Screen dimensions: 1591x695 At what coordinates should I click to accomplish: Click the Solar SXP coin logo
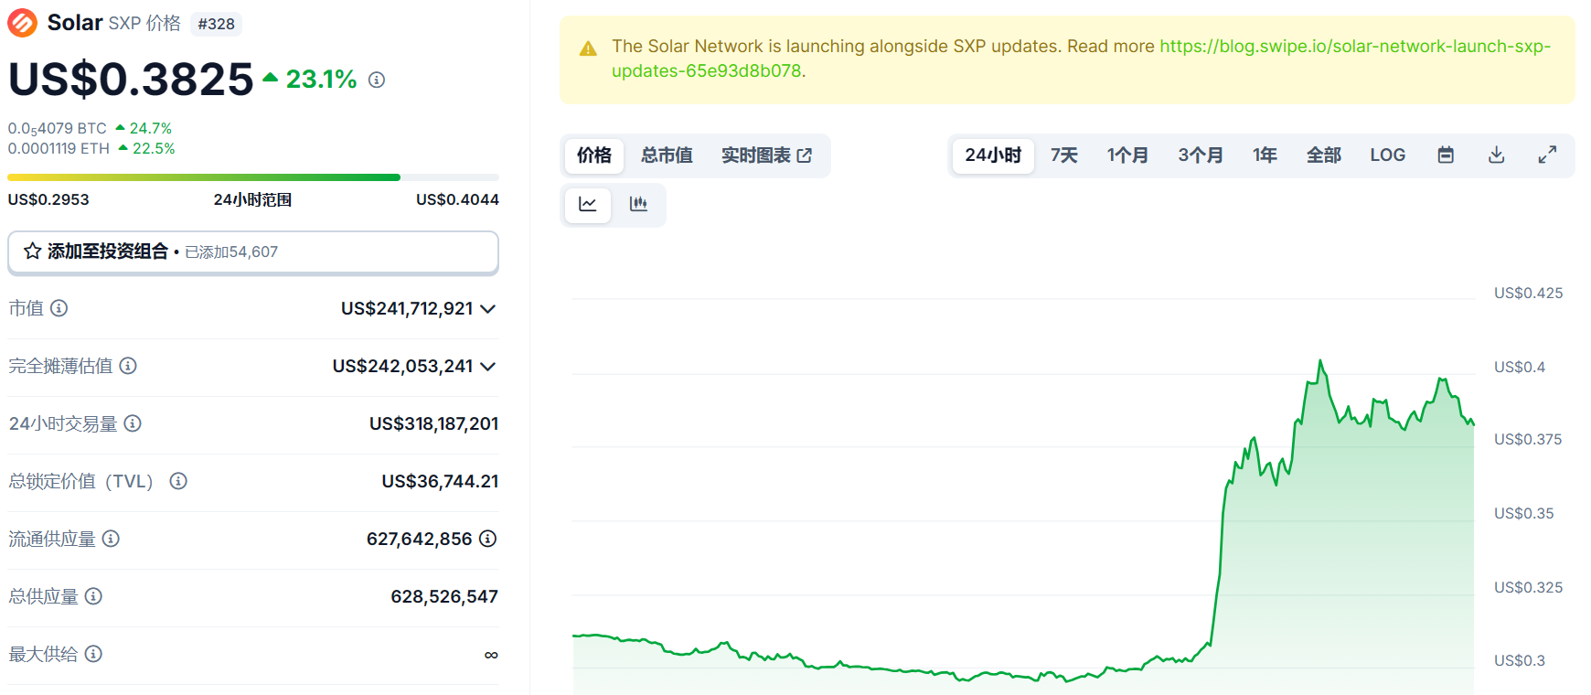click(x=23, y=23)
